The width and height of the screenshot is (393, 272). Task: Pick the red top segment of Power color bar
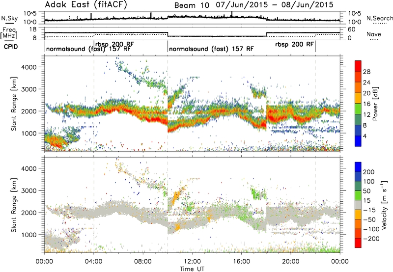[x=358, y=66]
